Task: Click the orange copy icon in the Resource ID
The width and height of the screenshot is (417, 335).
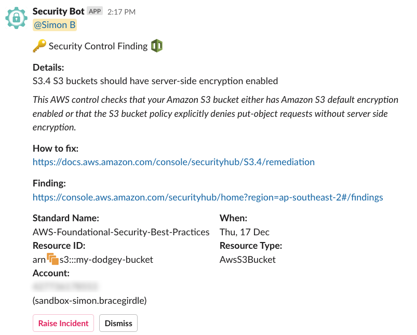Action: click(52, 259)
